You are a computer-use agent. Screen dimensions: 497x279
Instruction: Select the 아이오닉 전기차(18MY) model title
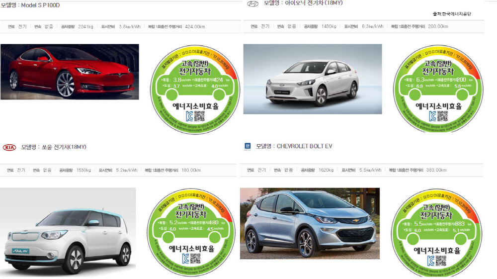[x=303, y=3]
